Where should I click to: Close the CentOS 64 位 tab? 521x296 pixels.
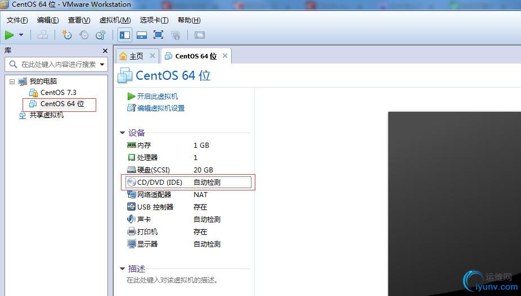(225, 56)
